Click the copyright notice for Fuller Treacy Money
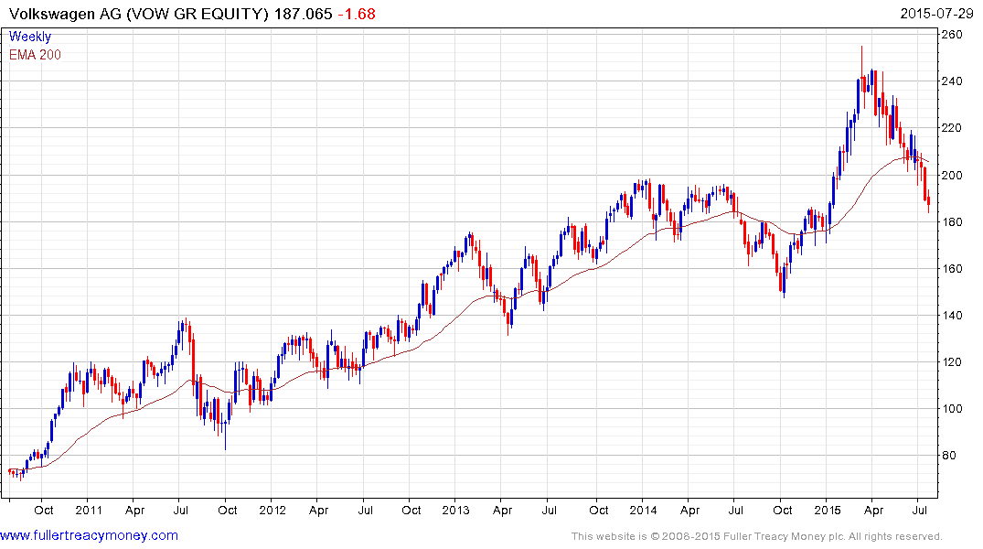The image size is (983, 549). (757, 536)
